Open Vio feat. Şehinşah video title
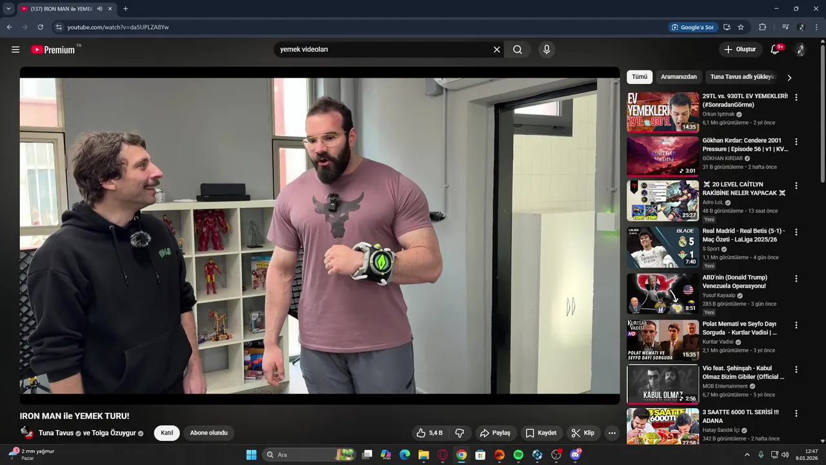The image size is (826, 465). click(743, 373)
